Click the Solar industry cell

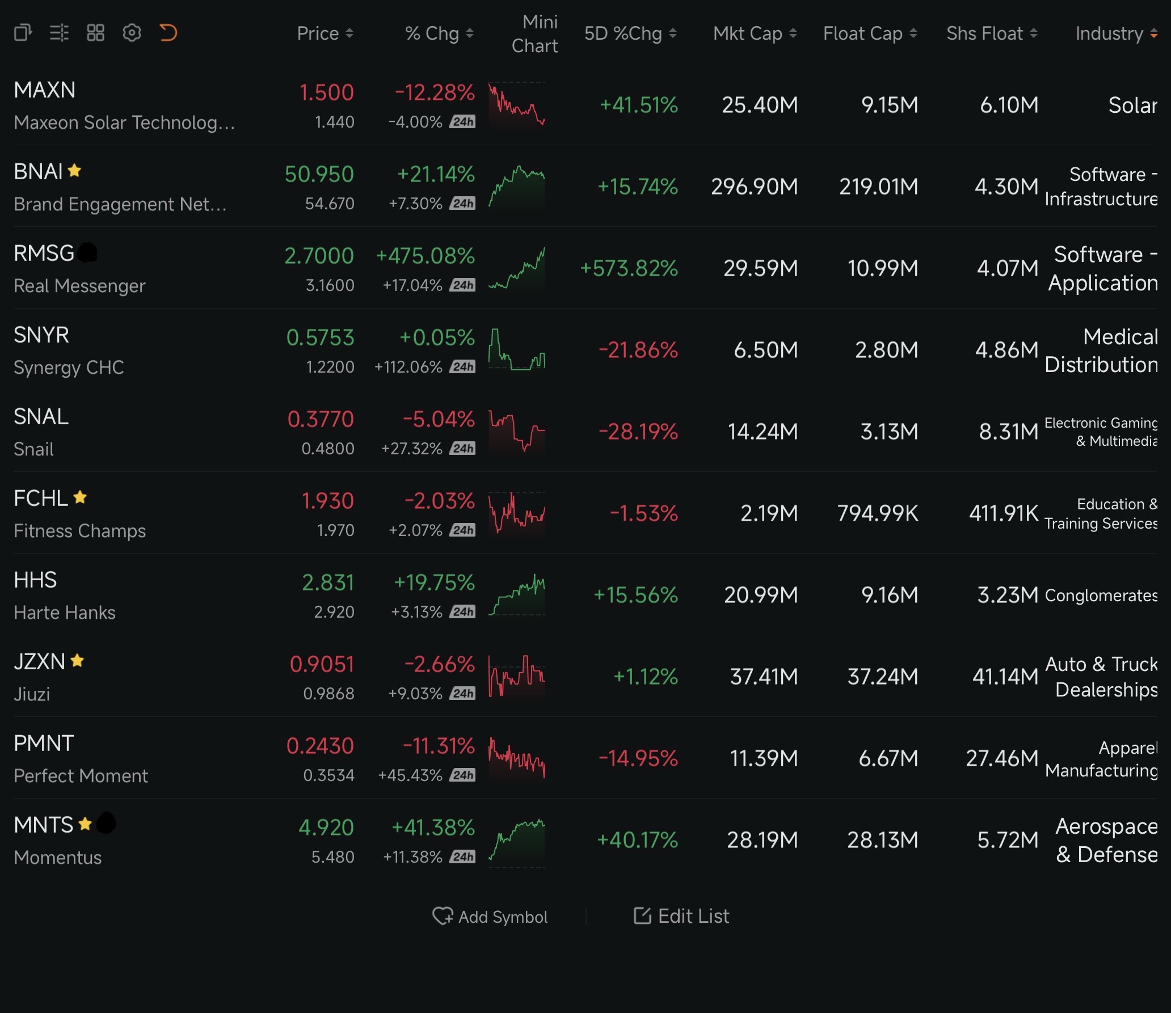pos(1133,105)
